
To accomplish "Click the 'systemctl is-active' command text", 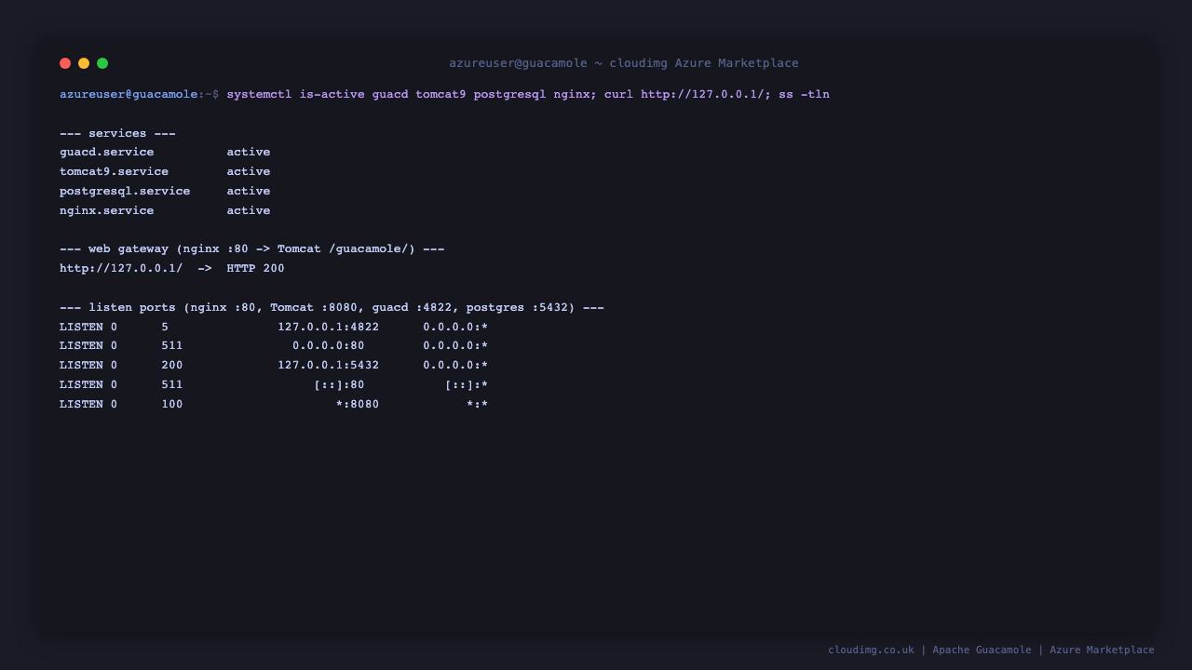I will point(295,94).
